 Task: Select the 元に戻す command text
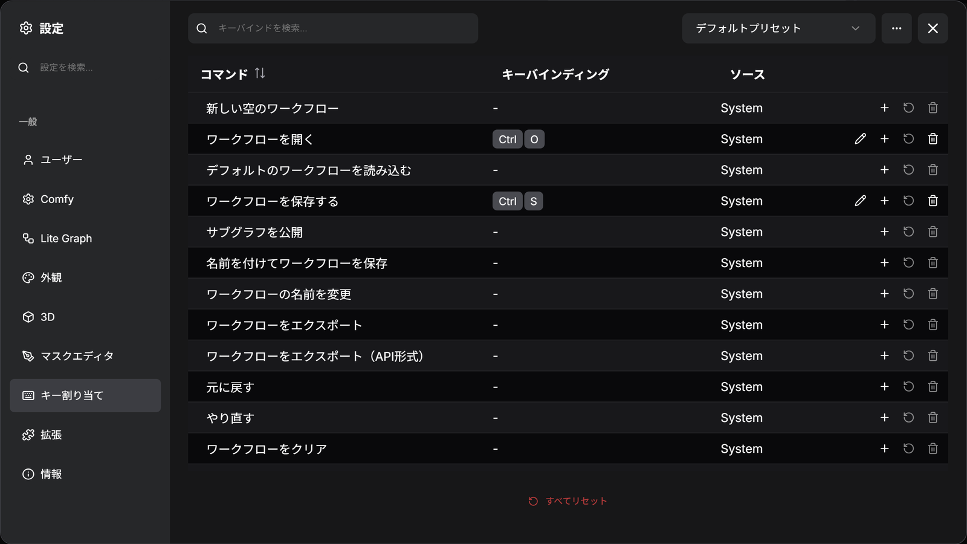[230, 387]
